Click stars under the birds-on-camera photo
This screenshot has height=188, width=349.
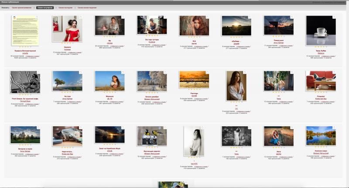click(x=152, y=147)
